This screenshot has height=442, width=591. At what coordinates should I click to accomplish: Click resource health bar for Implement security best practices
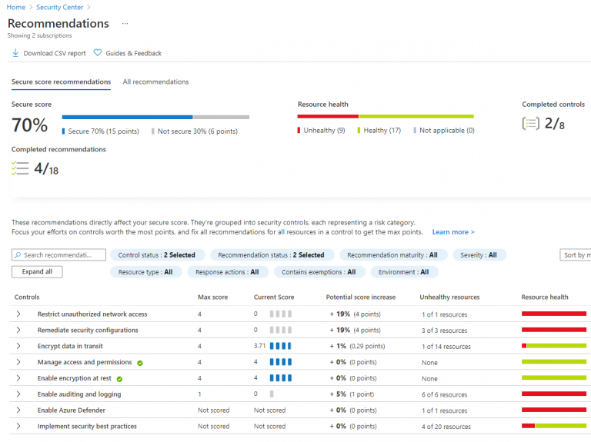tap(554, 426)
